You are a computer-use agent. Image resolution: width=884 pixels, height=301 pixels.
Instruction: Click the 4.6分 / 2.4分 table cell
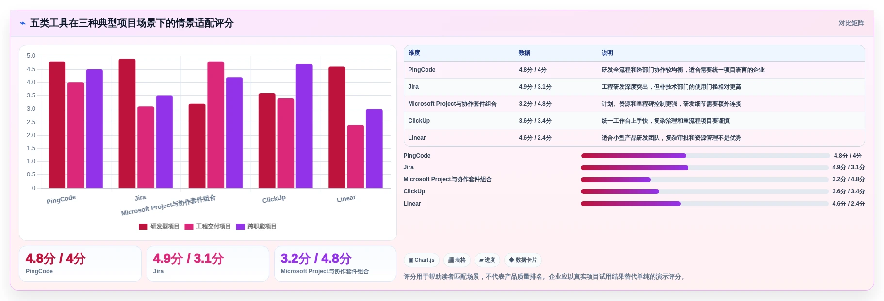click(x=535, y=138)
